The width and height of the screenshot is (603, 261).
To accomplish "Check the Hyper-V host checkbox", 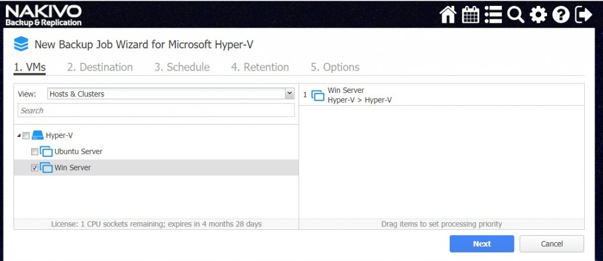I will click(x=26, y=135).
